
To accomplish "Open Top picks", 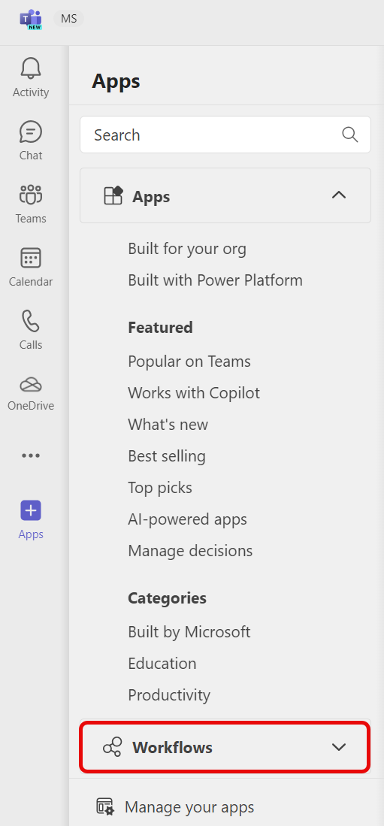I will tap(160, 488).
